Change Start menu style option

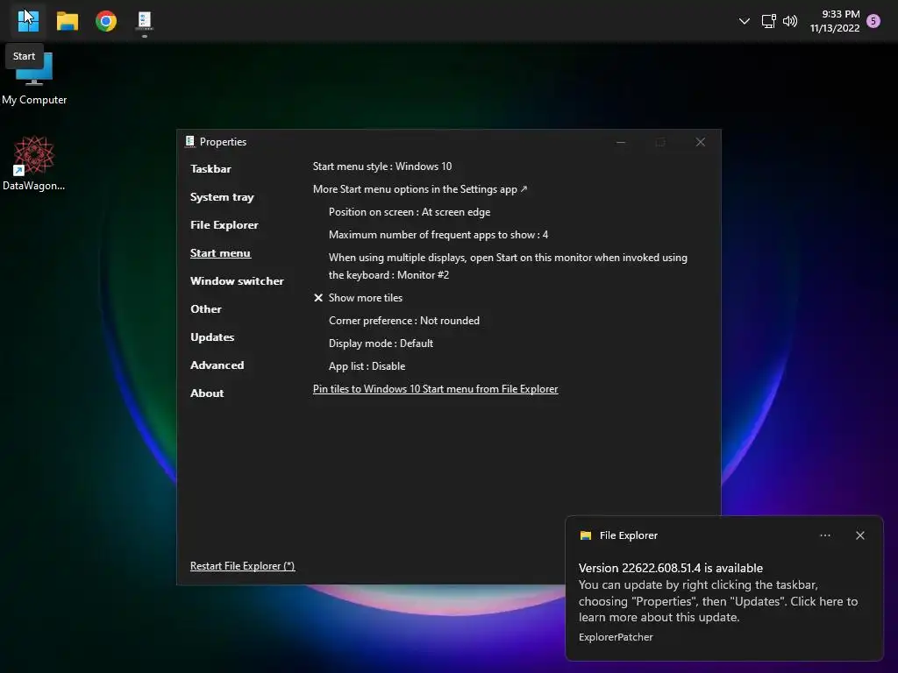pos(382,166)
